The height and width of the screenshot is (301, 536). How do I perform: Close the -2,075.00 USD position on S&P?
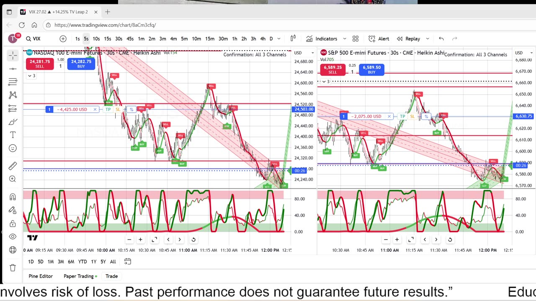pos(389,116)
